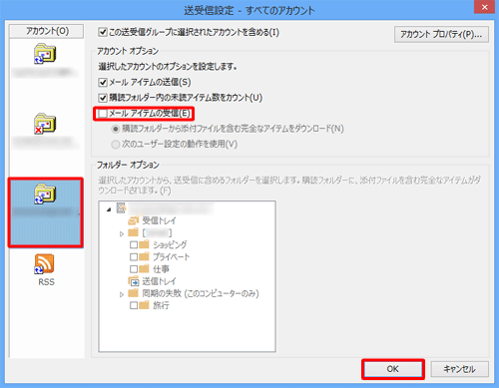This screenshot has width=499, height=388.
Task: Click the 同期の失敗 folder icon
Action: click(133, 293)
